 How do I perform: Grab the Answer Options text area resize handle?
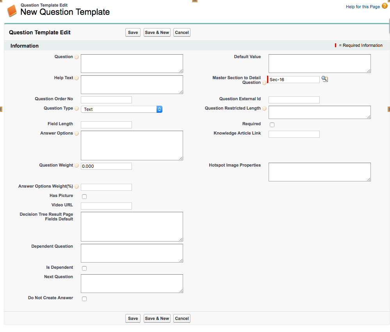(181, 158)
